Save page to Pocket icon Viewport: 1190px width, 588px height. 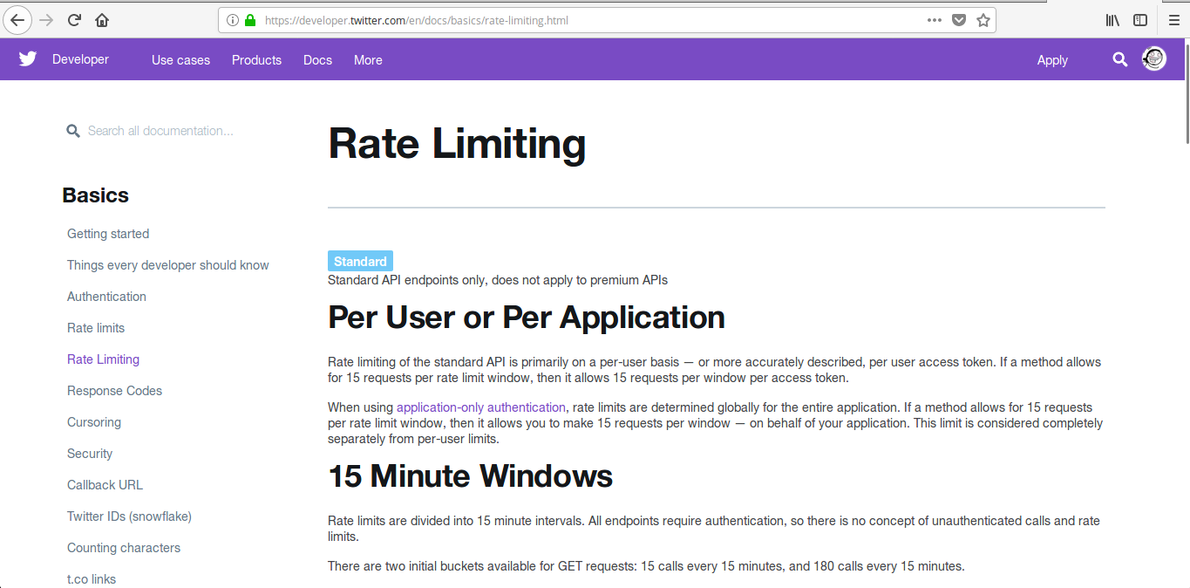click(x=959, y=20)
